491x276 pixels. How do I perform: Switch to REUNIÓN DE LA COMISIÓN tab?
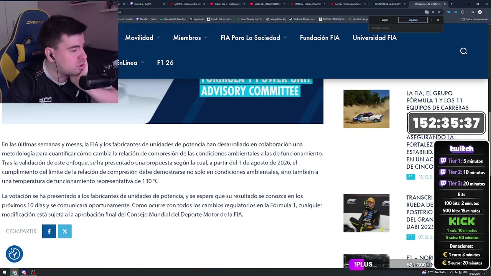click(x=388, y=4)
